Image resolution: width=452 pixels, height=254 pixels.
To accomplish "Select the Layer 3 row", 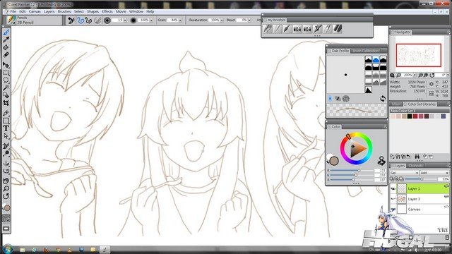I will (420, 199).
